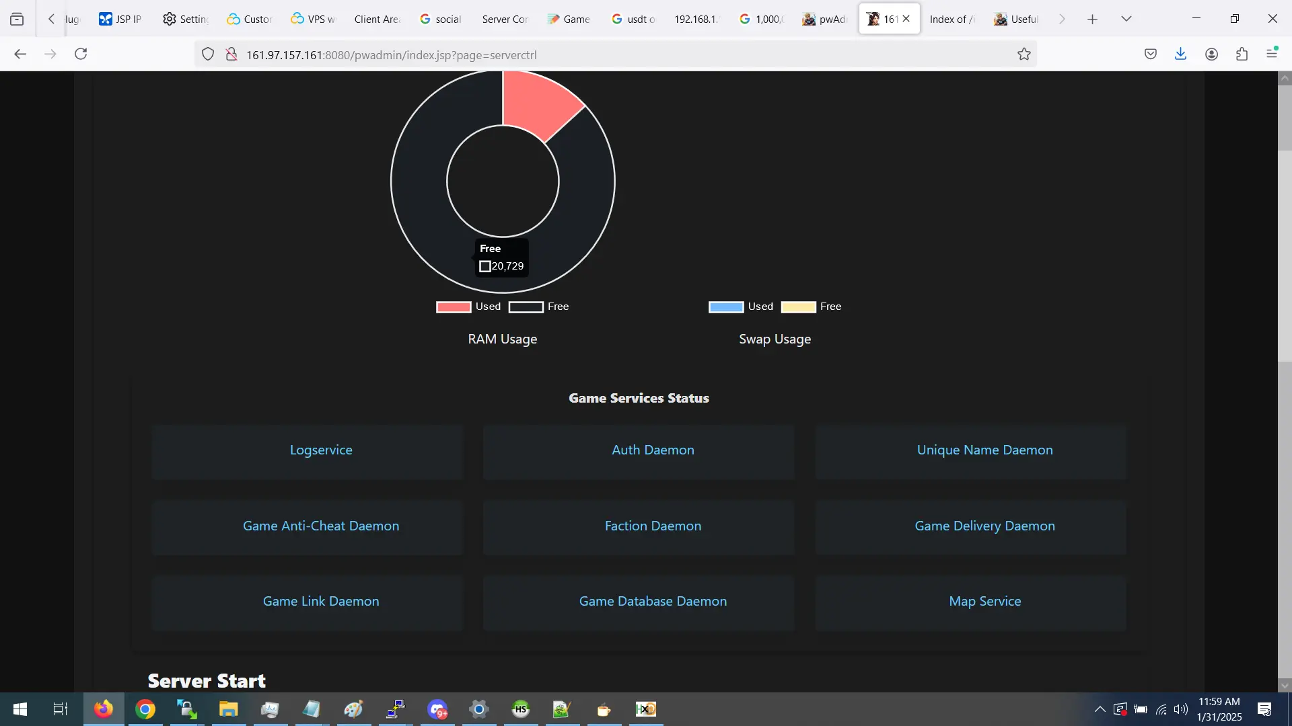Switch to the Server Cor tab
The width and height of the screenshot is (1292, 726).
(x=505, y=19)
